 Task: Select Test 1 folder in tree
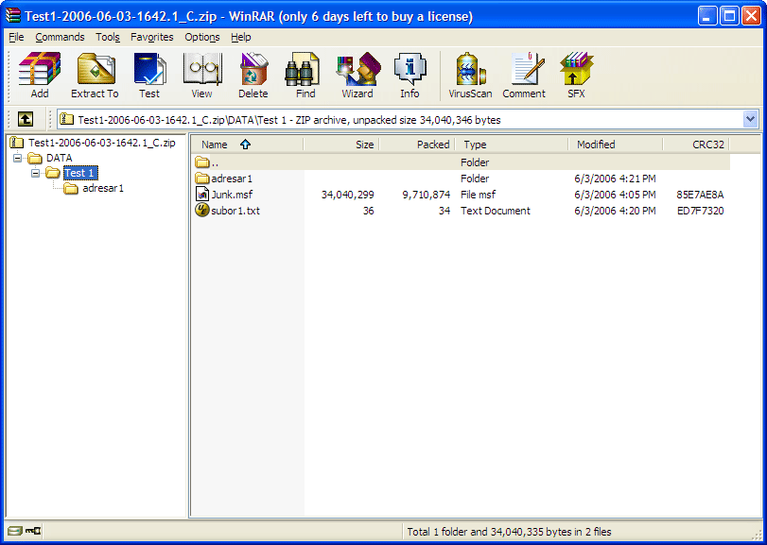tap(80, 173)
